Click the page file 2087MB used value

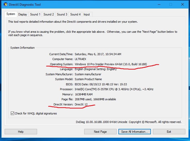coord(95,99)
